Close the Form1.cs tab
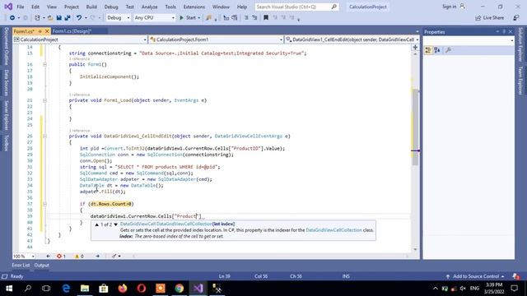 (x=47, y=31)
